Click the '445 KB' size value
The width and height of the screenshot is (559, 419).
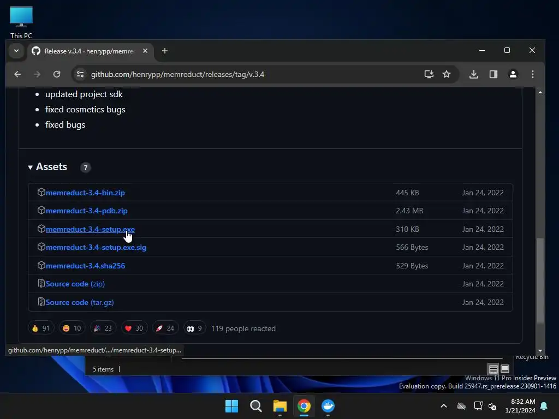tap(407, 193)
